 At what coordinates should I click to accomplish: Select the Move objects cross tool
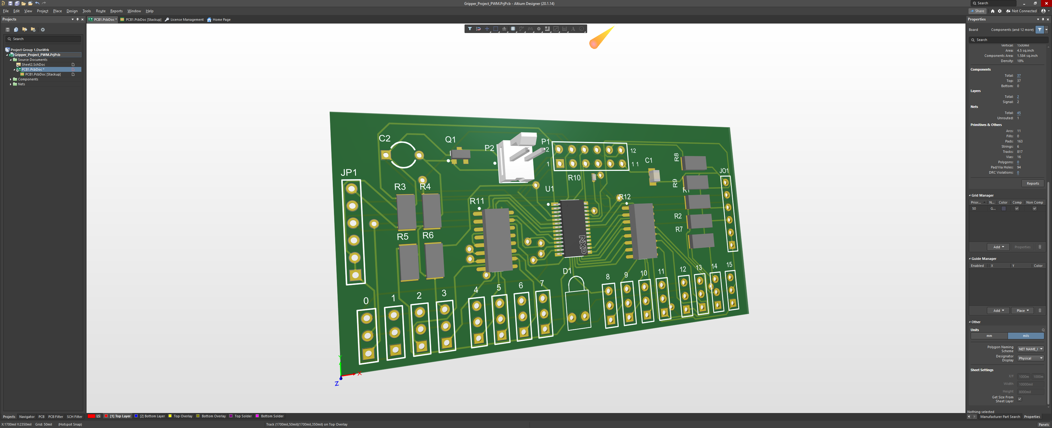click(487, 29)
